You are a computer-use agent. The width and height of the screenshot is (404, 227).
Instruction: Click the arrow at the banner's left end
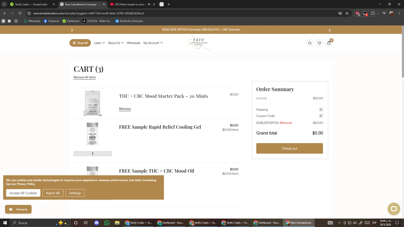coord(72,30)
